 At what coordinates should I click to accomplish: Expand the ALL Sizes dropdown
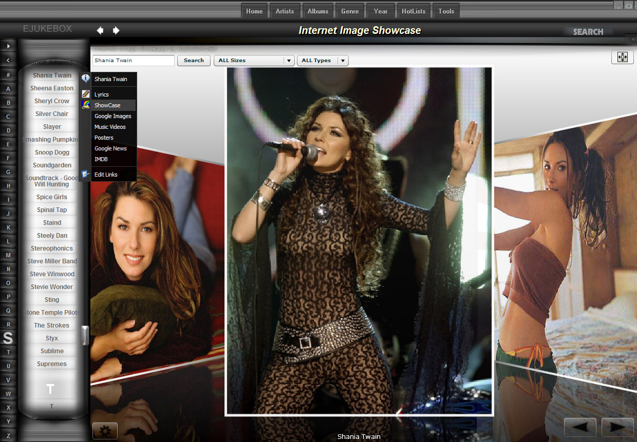click(x=289, y=61)
